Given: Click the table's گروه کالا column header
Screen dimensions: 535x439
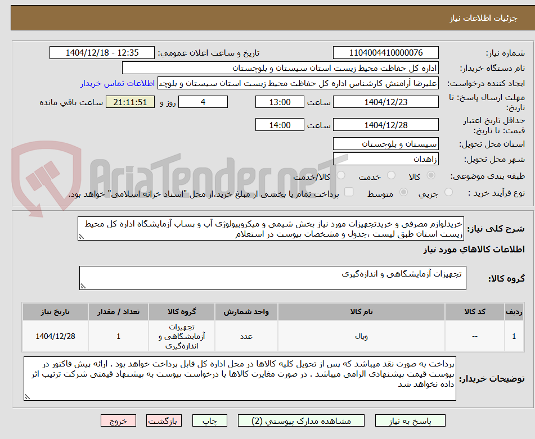Looking at the screenshot, I should click(182, 312).
